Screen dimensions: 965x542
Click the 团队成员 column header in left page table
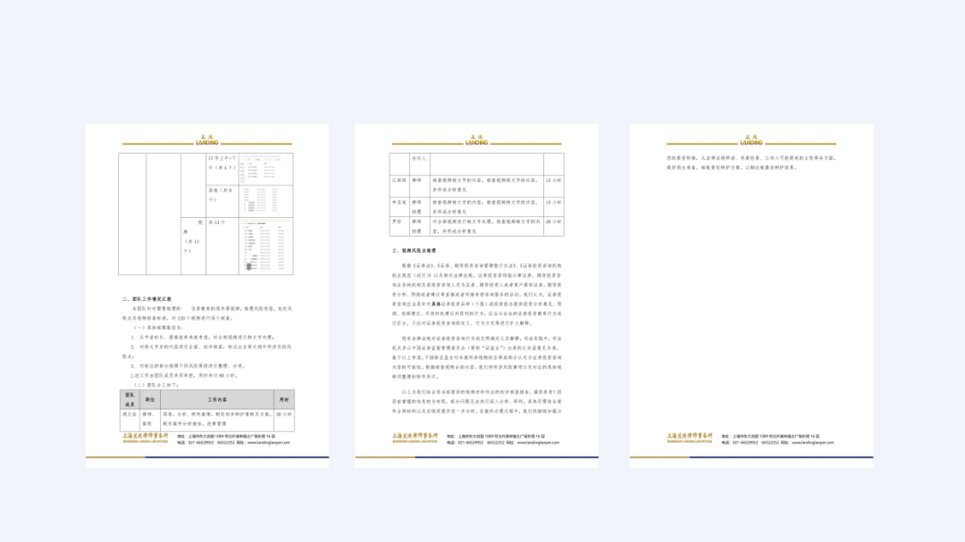coord(129,399)
